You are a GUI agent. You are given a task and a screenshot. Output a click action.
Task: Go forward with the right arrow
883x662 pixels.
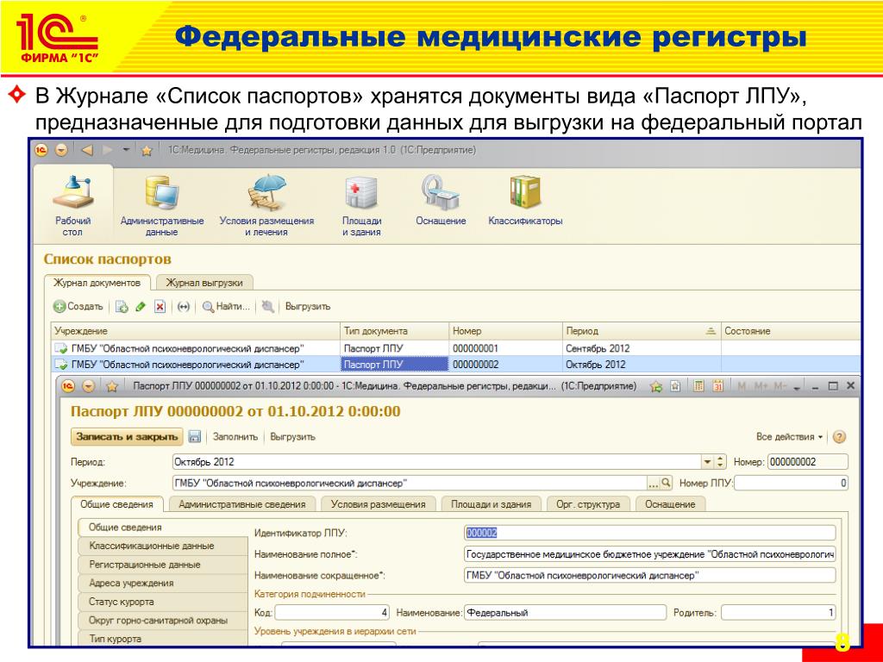[108, 150]
